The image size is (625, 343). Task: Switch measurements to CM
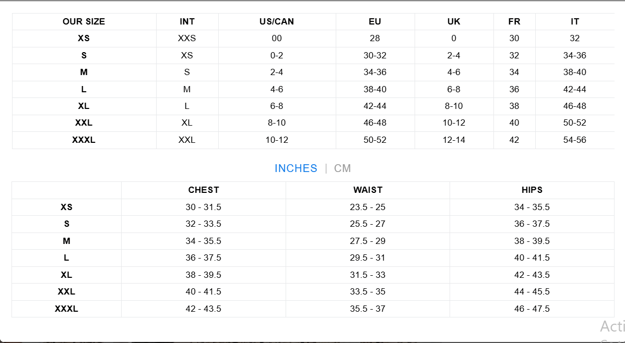pos(343,168)
